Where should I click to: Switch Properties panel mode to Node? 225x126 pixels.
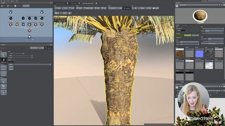click(x=41, y=48)
